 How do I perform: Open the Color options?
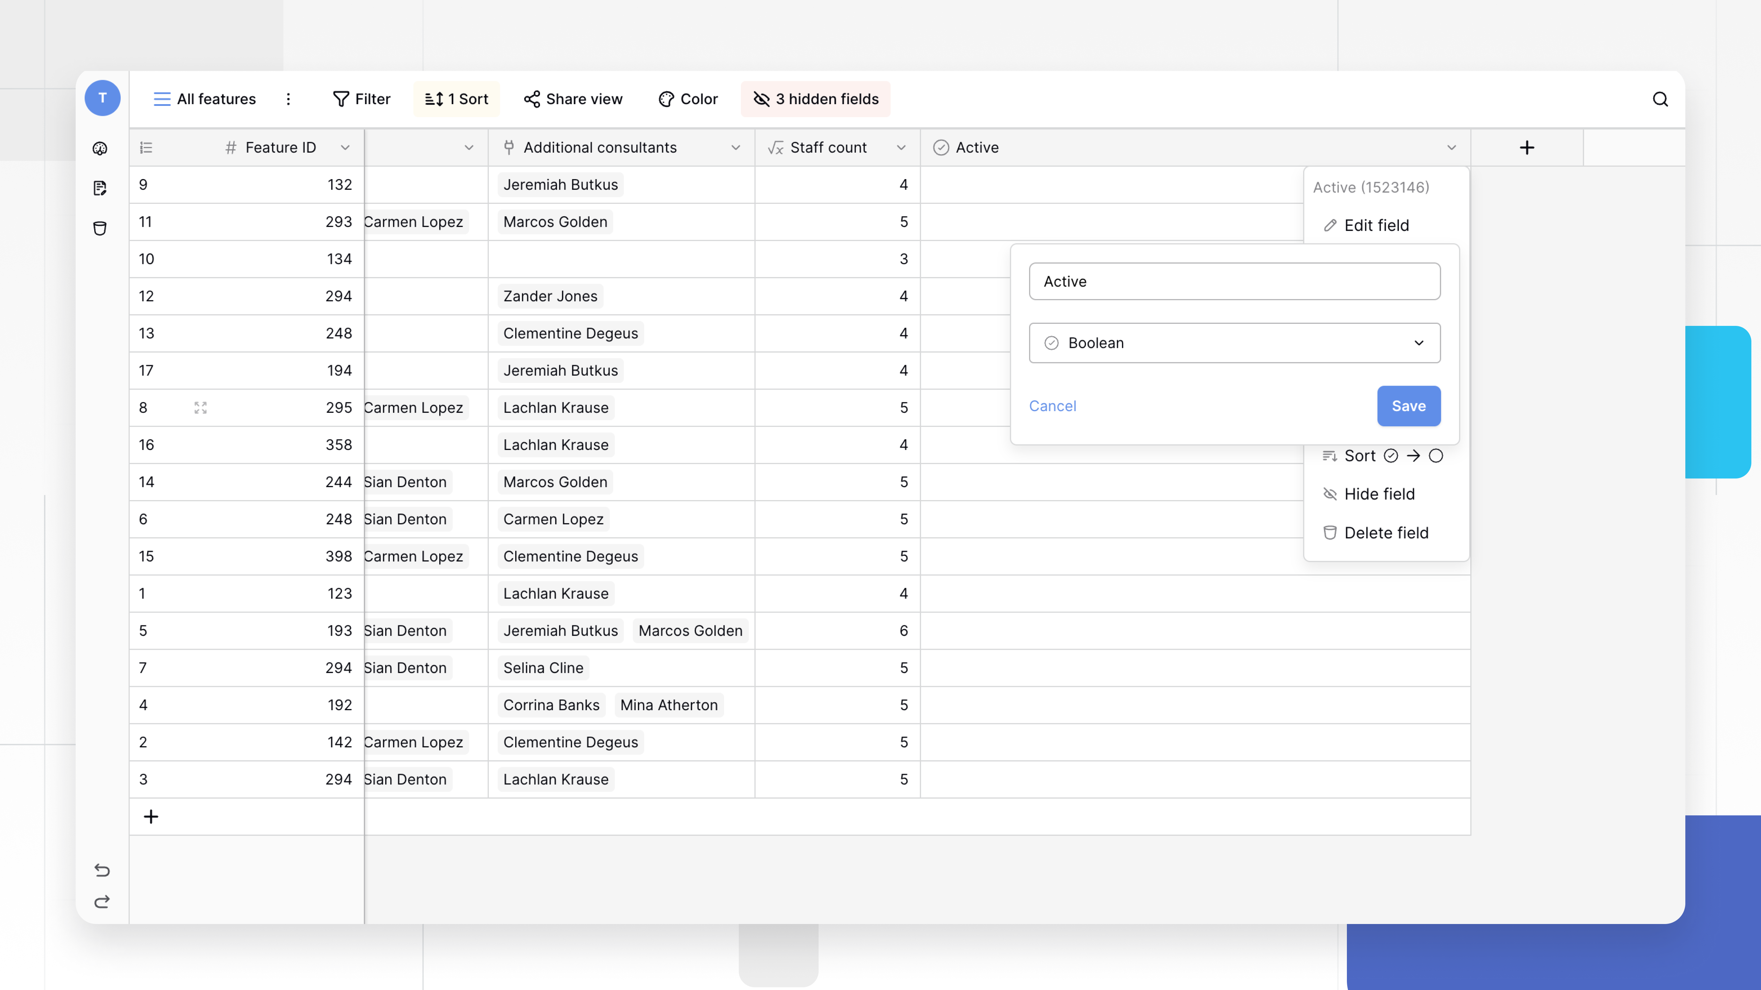point(688,99)
